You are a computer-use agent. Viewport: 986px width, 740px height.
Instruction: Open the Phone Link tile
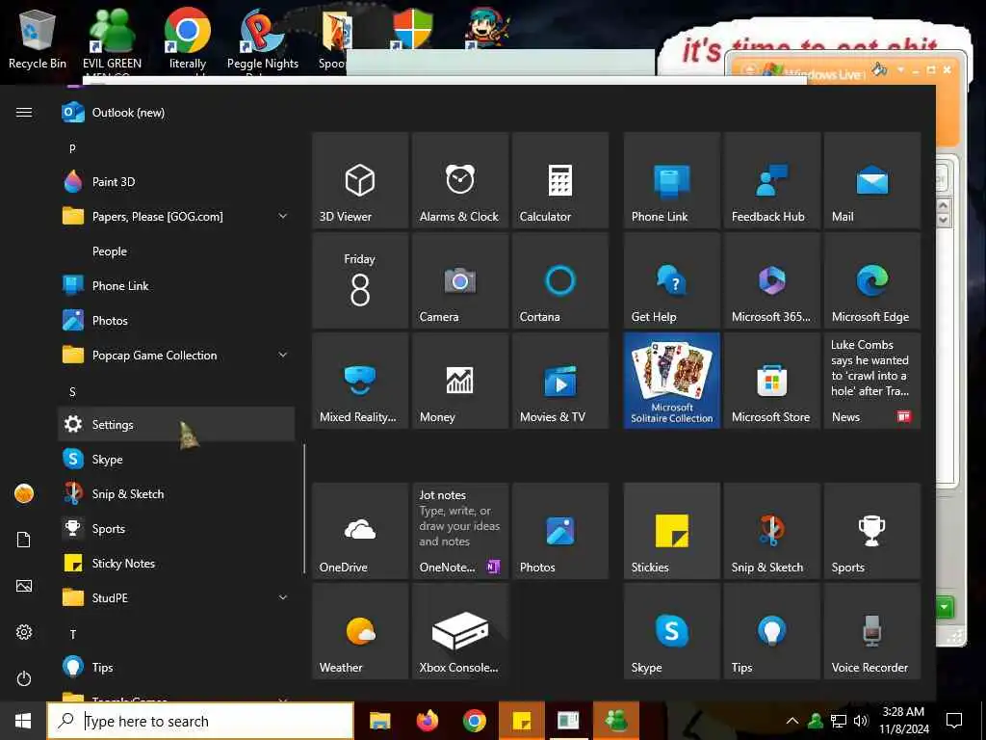coord(671,180)
